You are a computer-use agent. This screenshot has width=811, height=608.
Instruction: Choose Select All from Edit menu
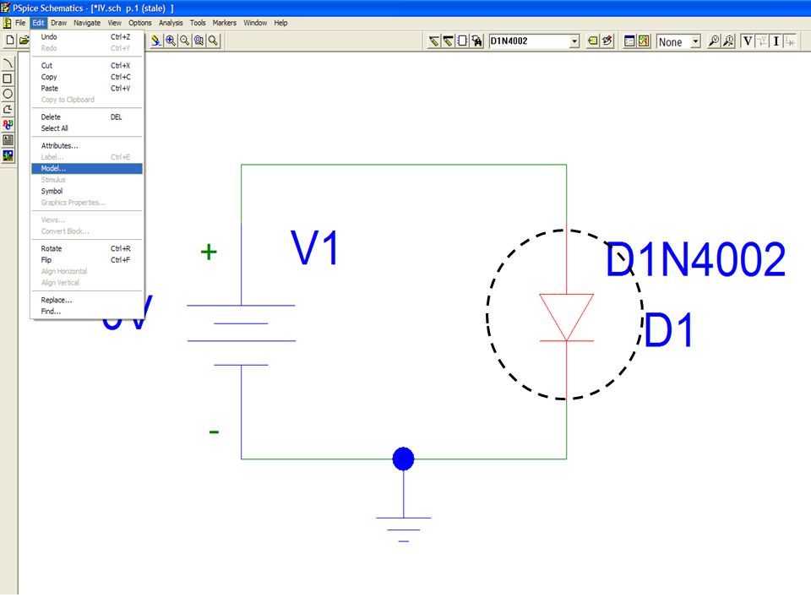[86, 128]
